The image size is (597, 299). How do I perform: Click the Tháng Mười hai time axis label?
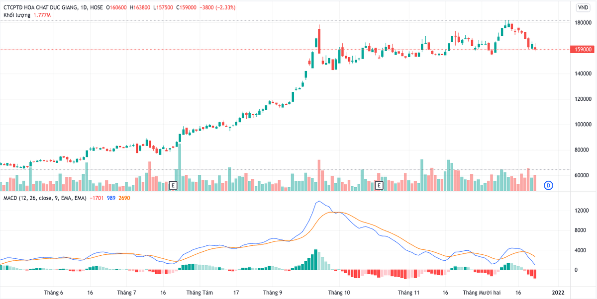click(x=481, y=293)
